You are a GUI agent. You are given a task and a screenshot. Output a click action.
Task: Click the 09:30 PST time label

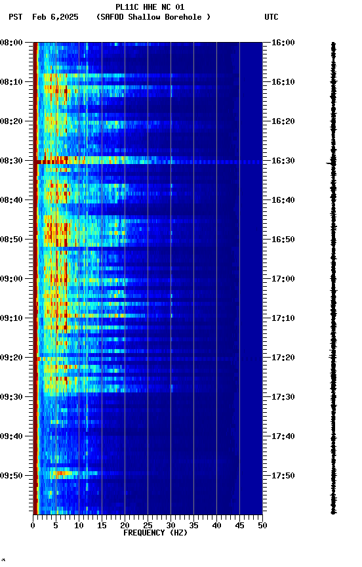(x=11, y=398)
